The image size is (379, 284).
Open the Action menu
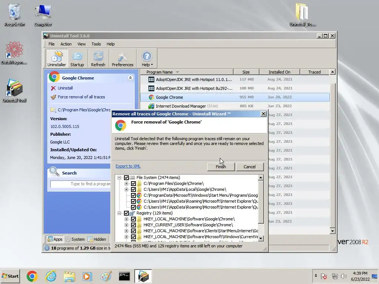(x=66, y=44)
